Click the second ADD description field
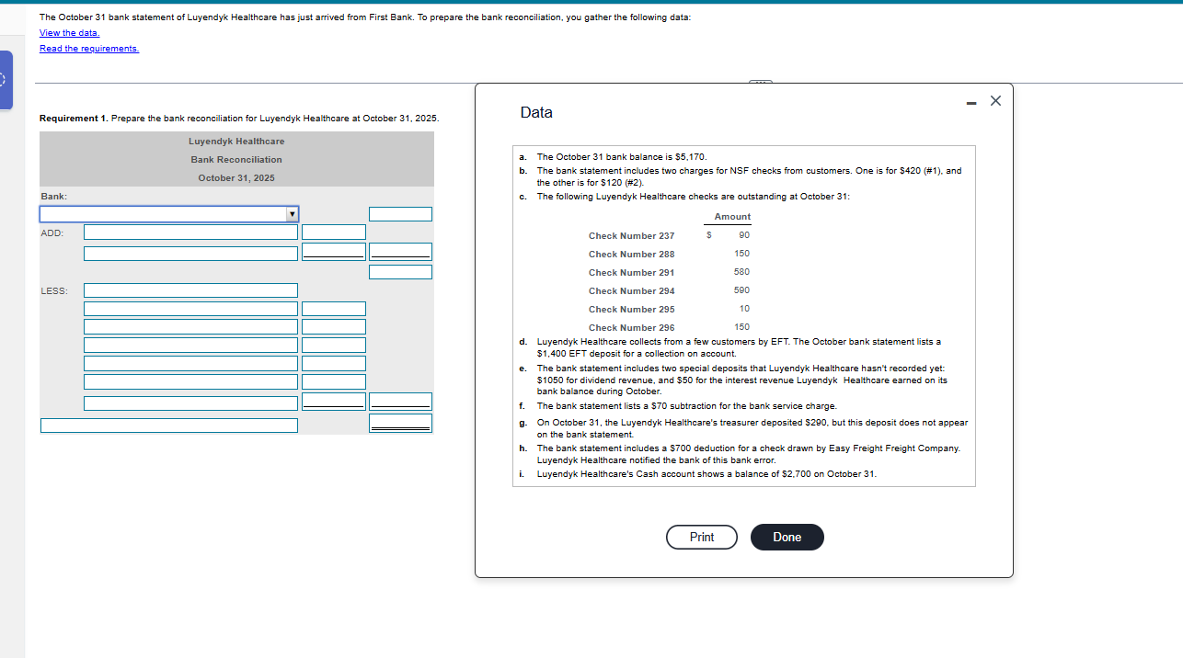 coord(190,253)
